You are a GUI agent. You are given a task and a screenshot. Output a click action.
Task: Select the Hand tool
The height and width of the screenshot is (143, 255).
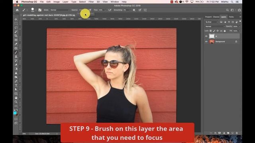(16, 98)
